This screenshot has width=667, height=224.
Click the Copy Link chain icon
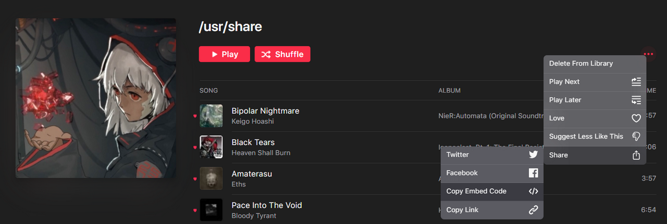click(533, 210)
